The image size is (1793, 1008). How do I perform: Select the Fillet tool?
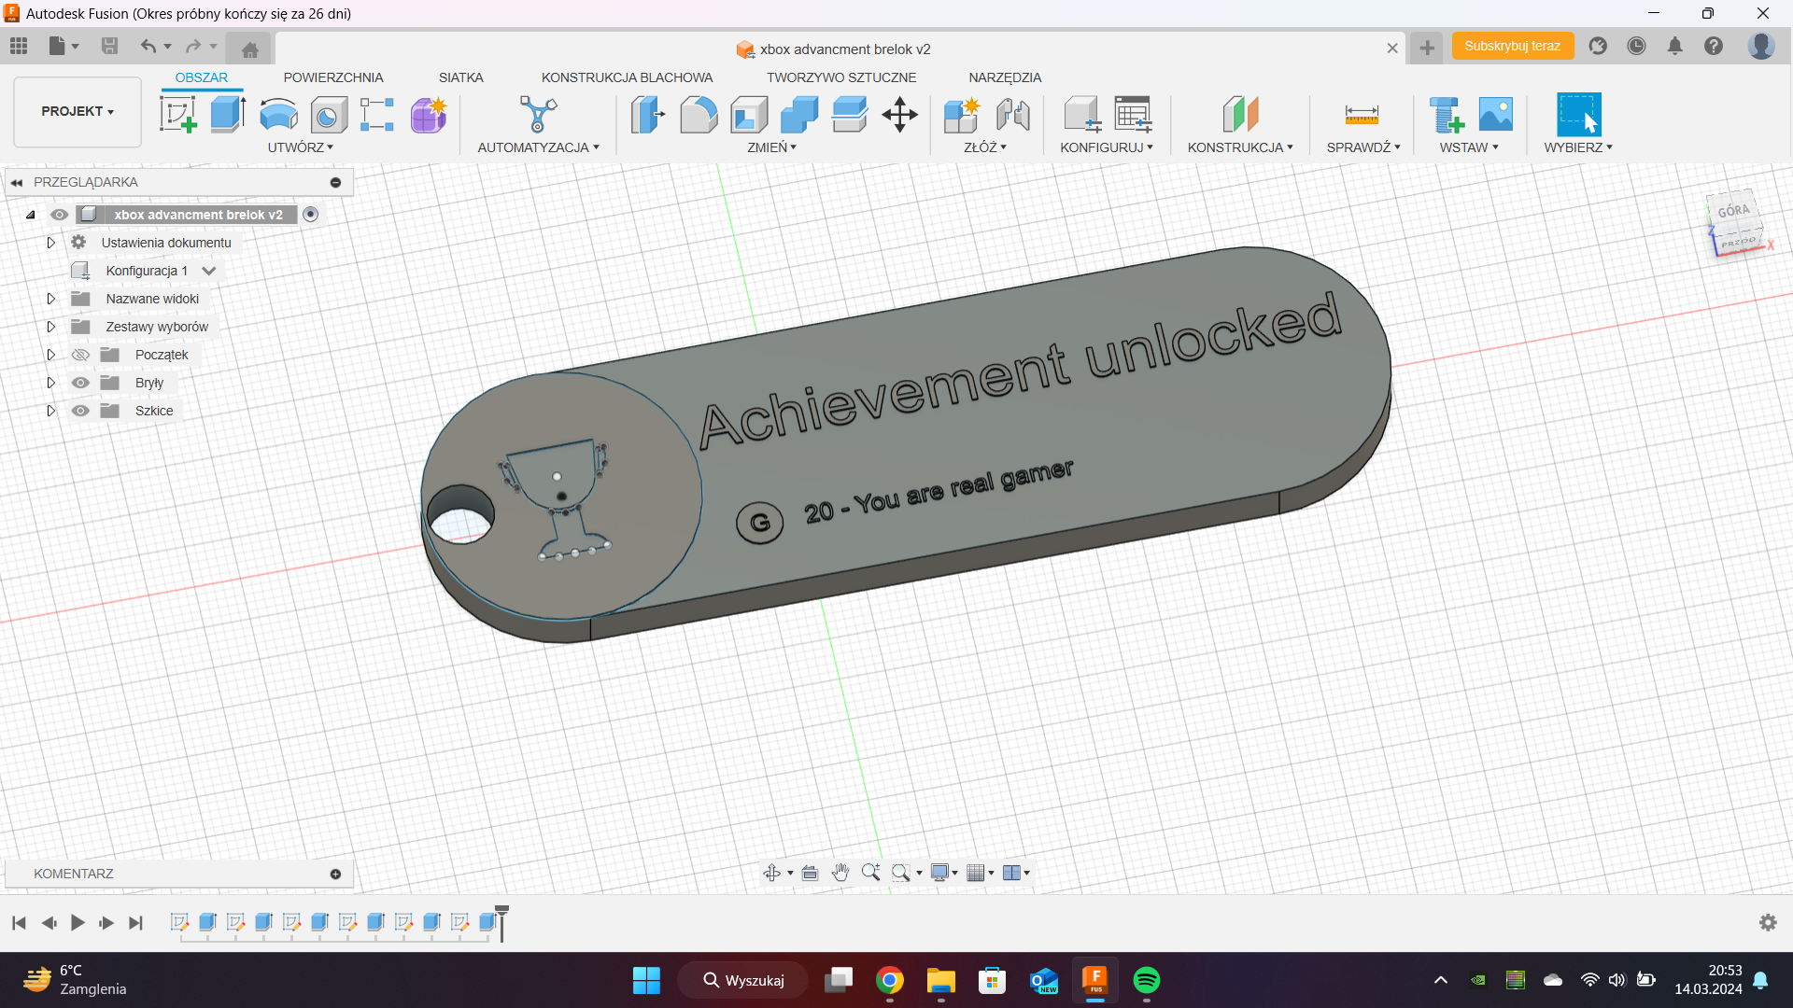click(699, 115)
